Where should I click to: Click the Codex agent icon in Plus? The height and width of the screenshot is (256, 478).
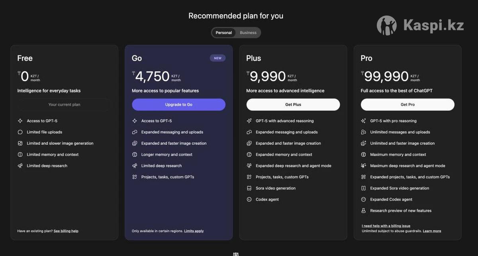pos(249,199)
